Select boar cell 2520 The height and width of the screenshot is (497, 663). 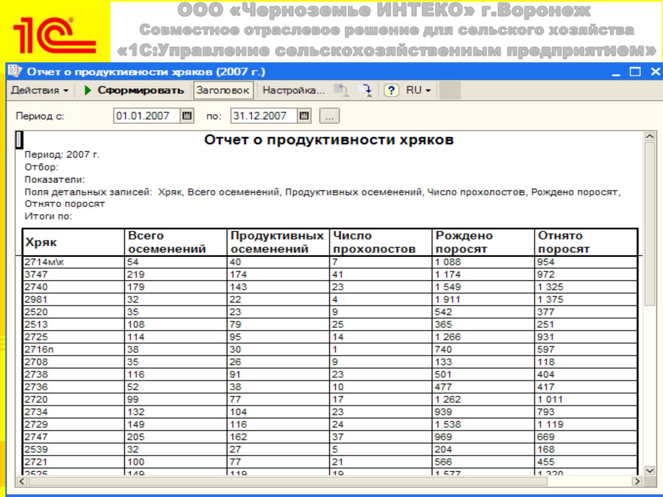point(73,312)
